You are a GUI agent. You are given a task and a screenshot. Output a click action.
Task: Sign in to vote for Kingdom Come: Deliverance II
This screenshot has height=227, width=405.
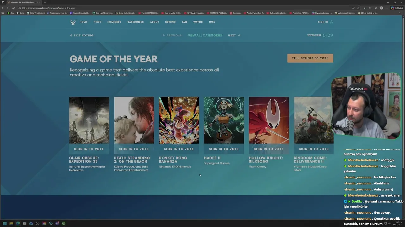tap(314, 149)
